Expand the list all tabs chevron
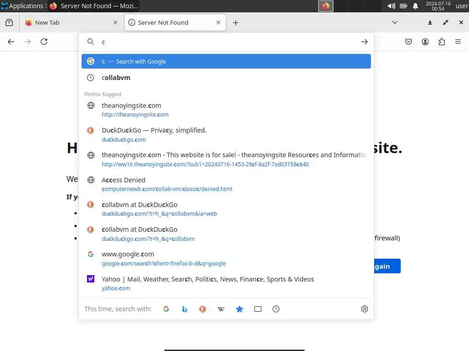This screenshot has width=469, height=351. [395, 22]
